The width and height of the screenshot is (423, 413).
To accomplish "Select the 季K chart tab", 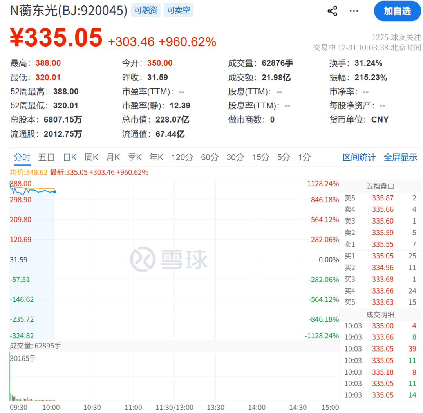I will [x=134, y=157].
